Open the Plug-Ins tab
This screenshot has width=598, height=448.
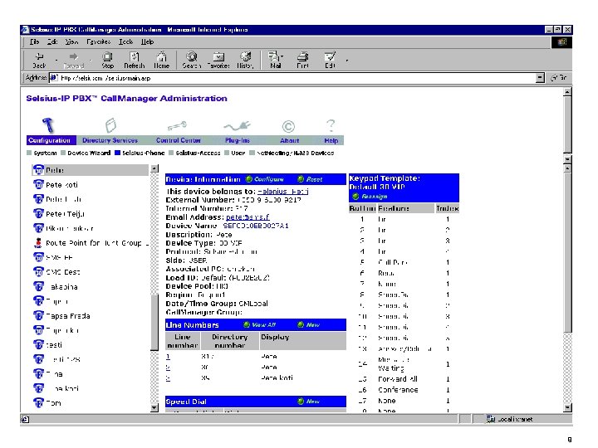pyautogui.click(x=238, y=140)
